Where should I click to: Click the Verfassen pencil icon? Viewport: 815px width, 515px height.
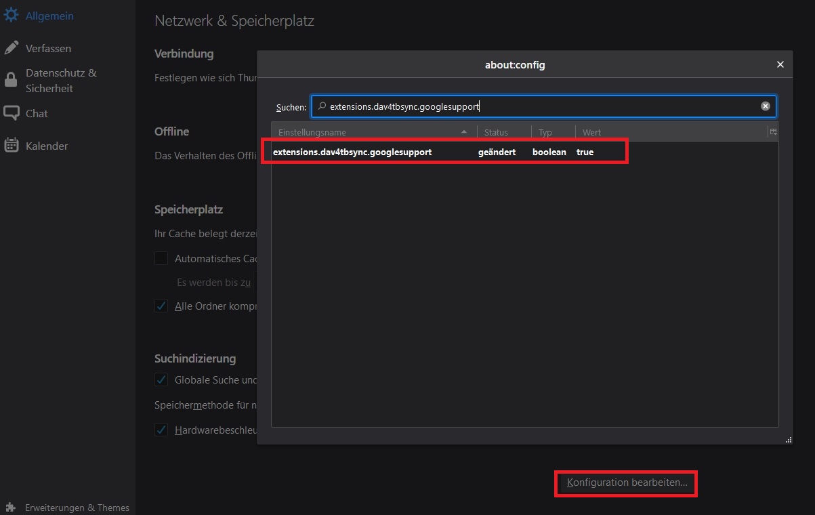tap(12, 48)
